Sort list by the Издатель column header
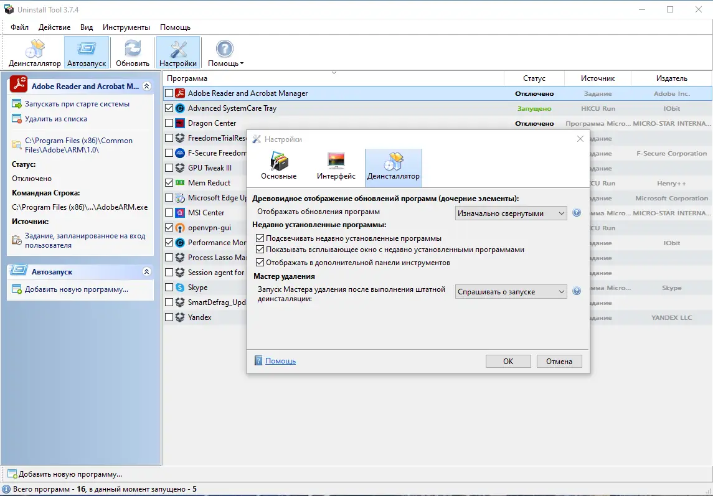 [672, 78]
